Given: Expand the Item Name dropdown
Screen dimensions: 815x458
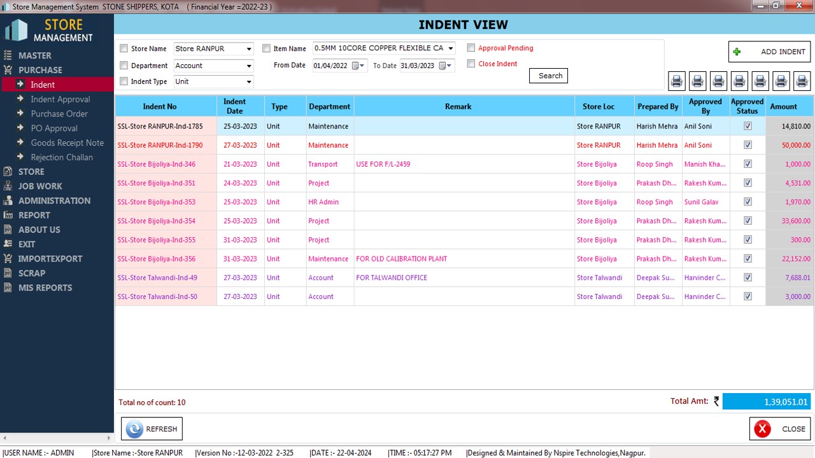Looking at the screenshot, I should tap(450, 48).
